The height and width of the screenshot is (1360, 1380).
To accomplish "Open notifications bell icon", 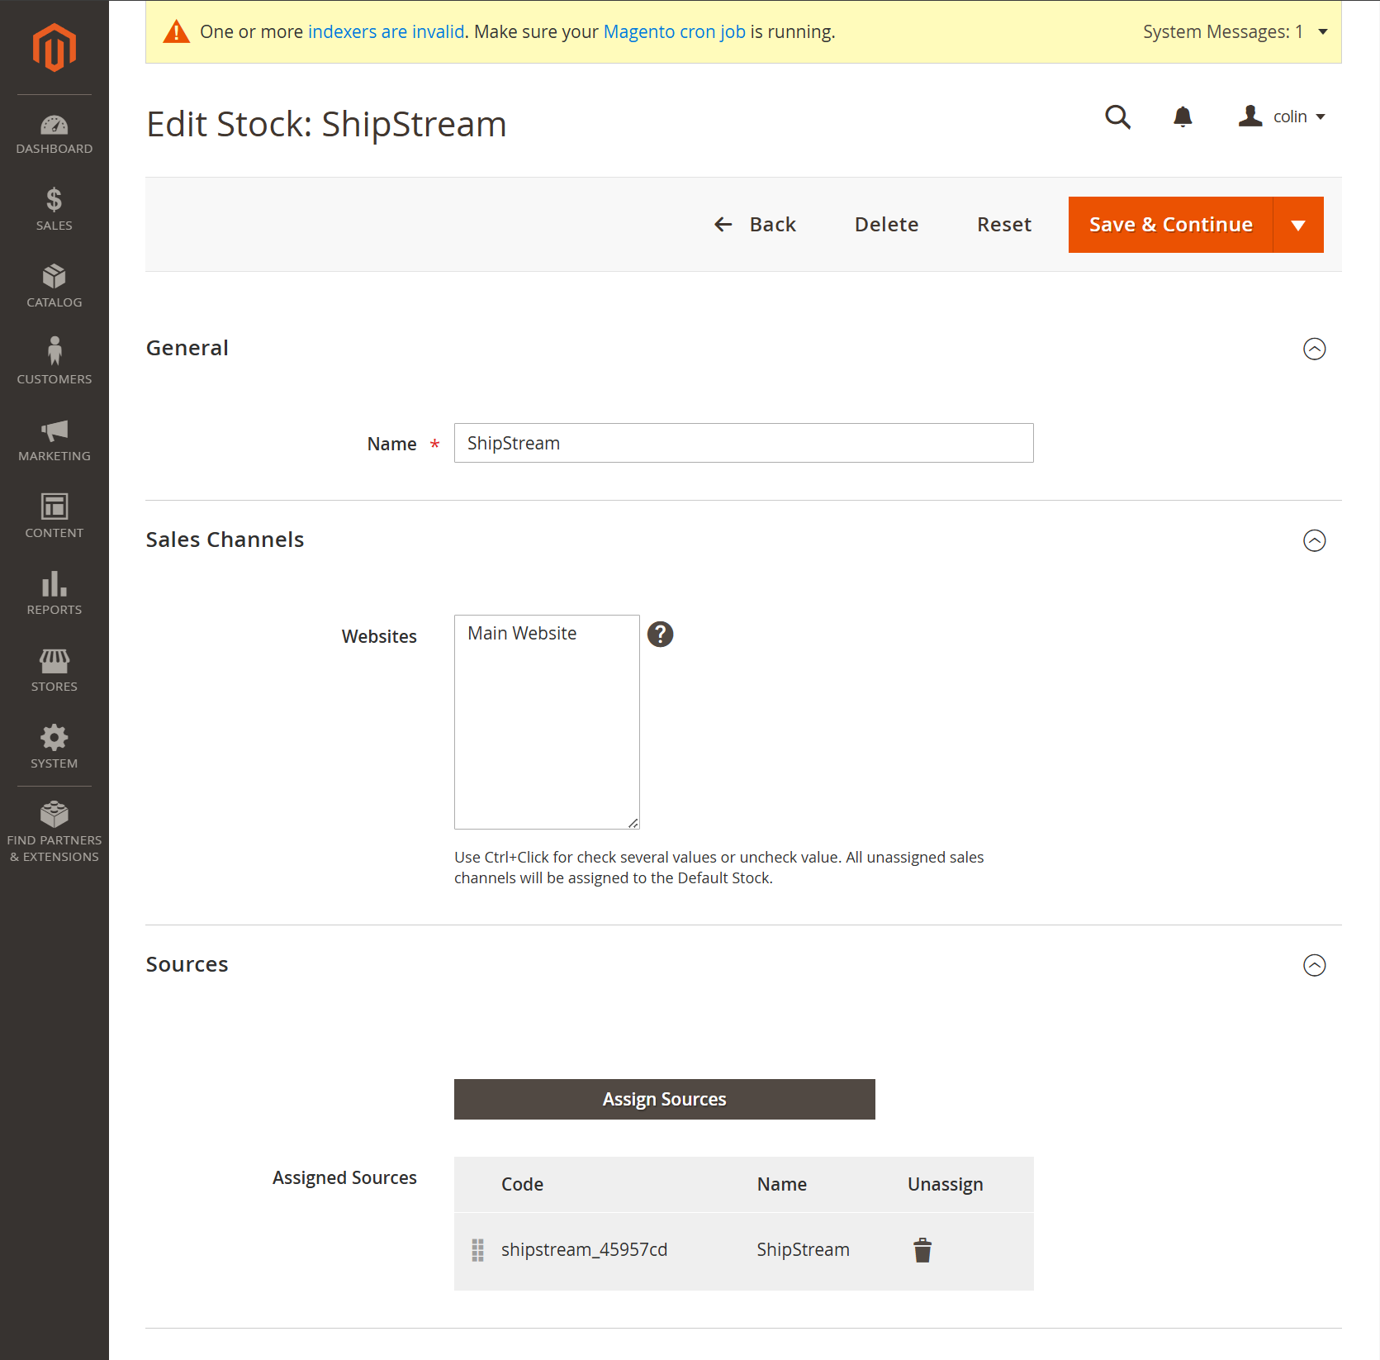I will [1183, 117].
